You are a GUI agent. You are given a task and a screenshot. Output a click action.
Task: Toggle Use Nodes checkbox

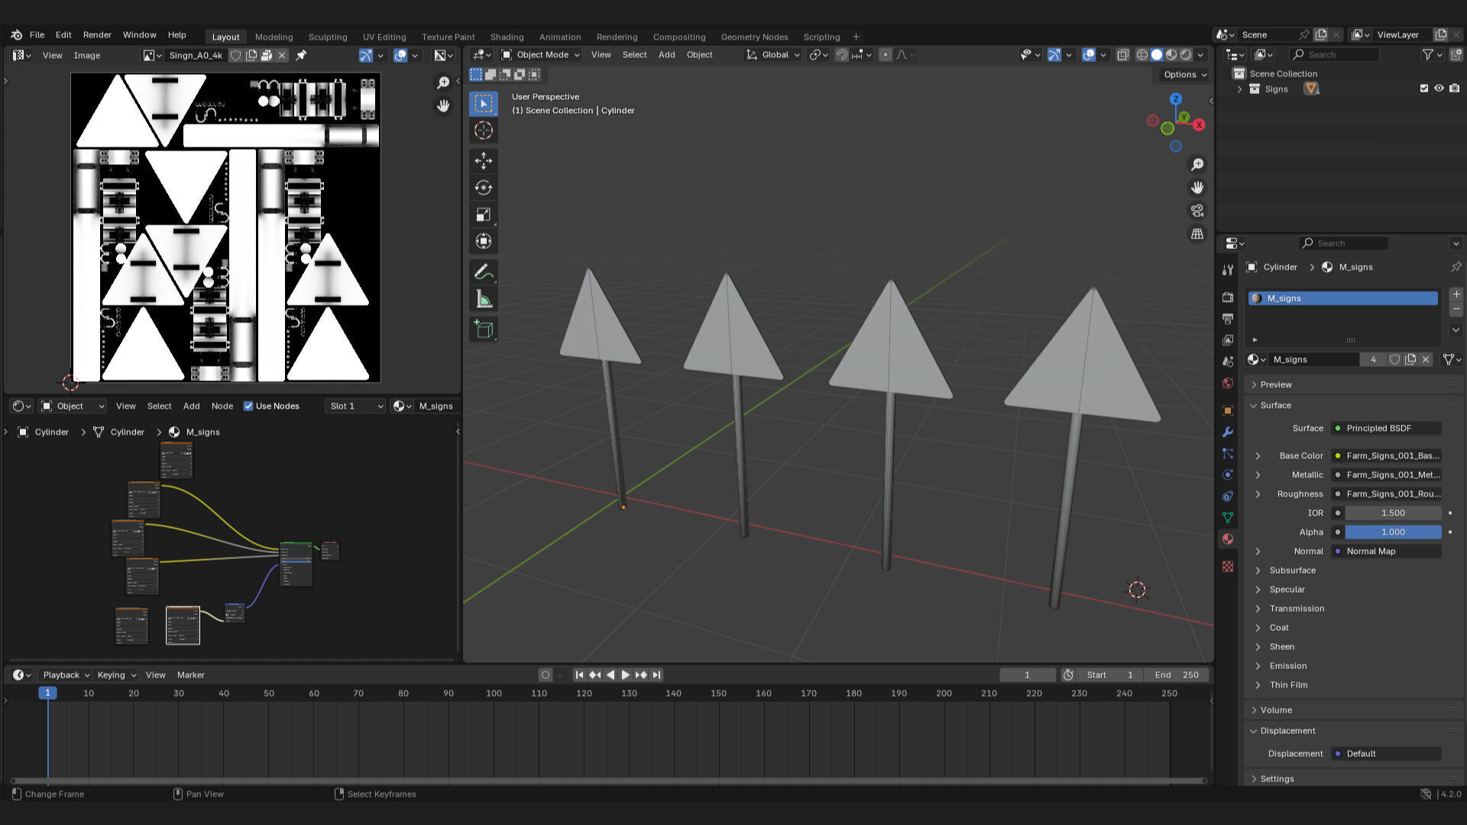[248, 406]
